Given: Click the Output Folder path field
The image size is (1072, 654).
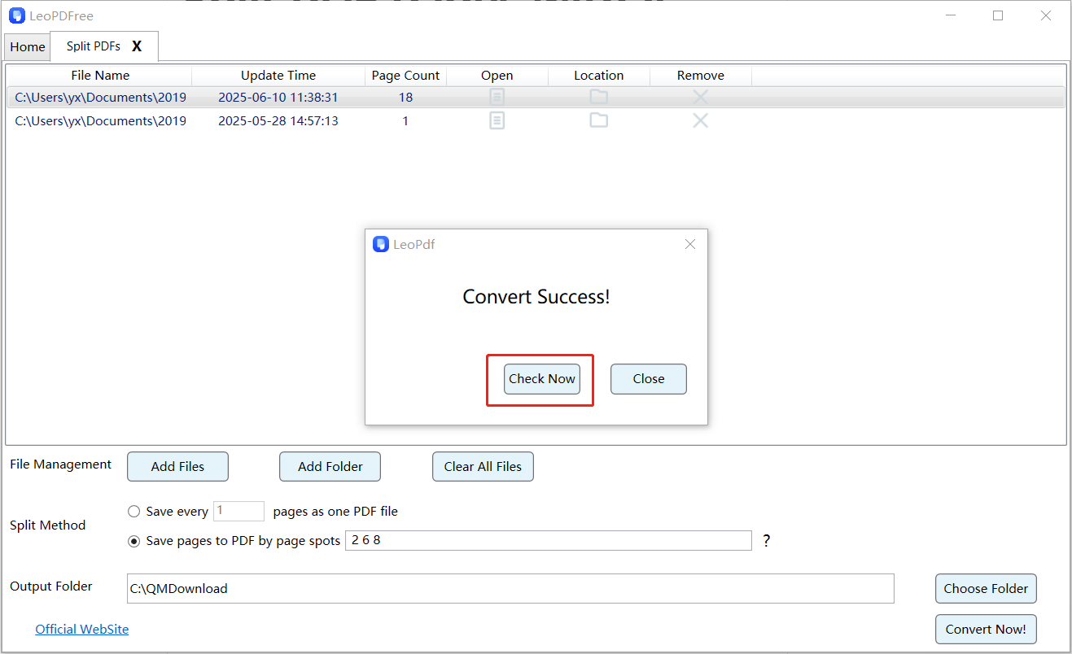Looking at the screenshot, I should click(510, 589).
